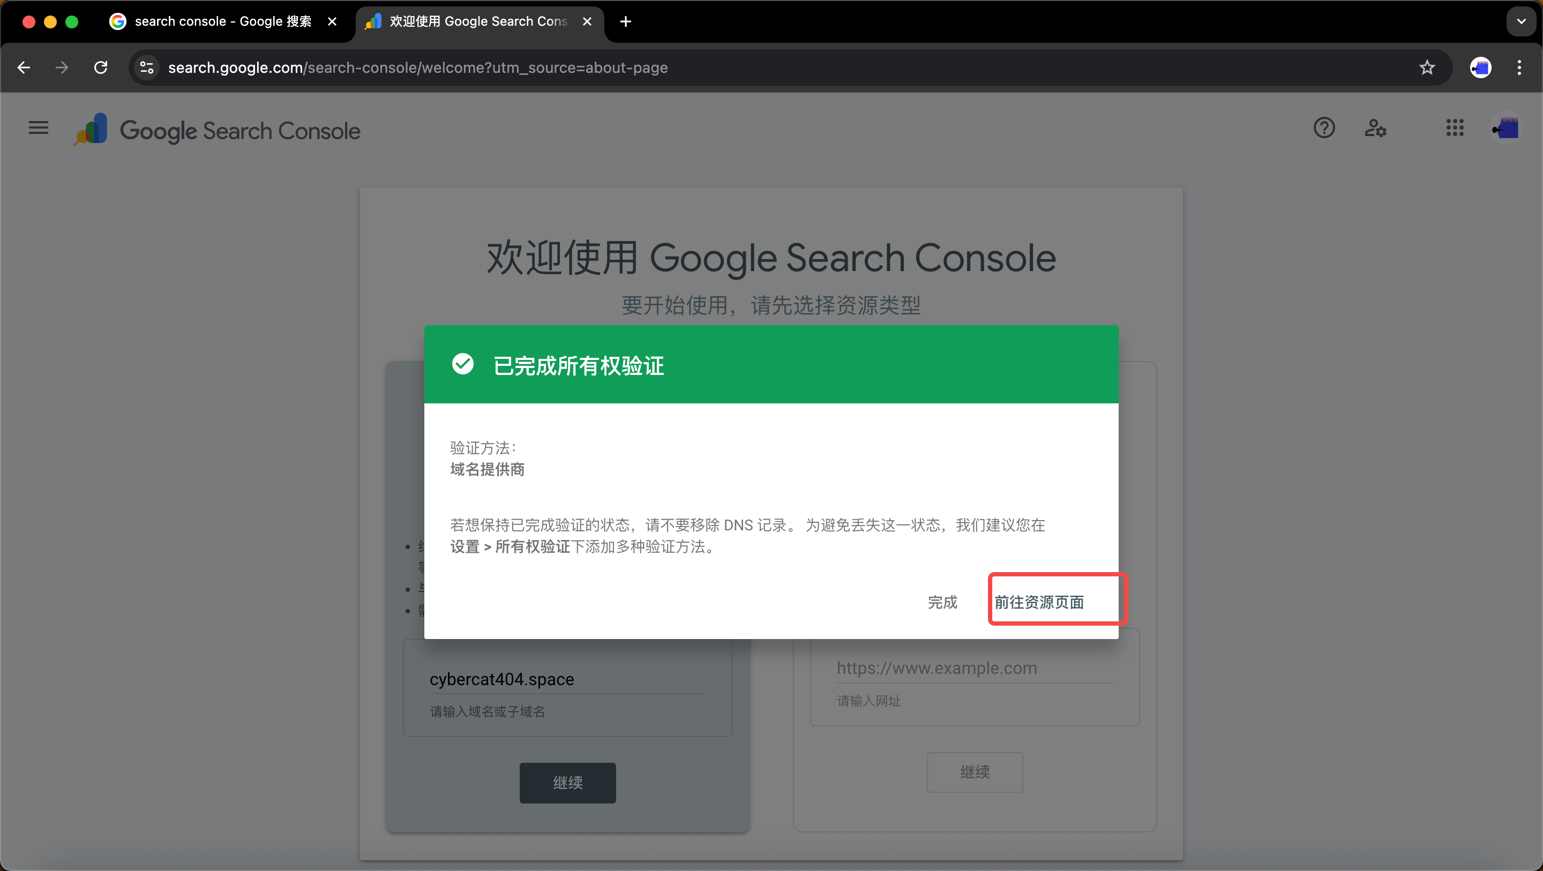Click the 前往资源页面 button

pyautogui.click(x=1039, y=602)
